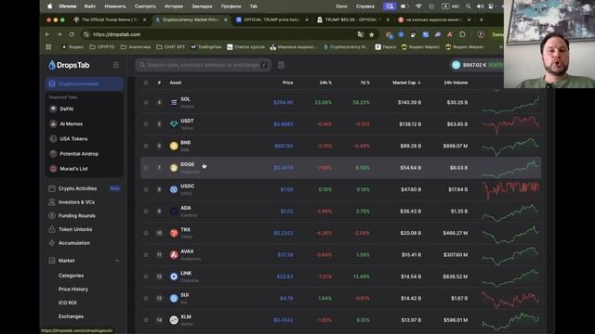Click the TRX coin logo
The width and height of the screenshot is (595, 334).
point(174,233)
